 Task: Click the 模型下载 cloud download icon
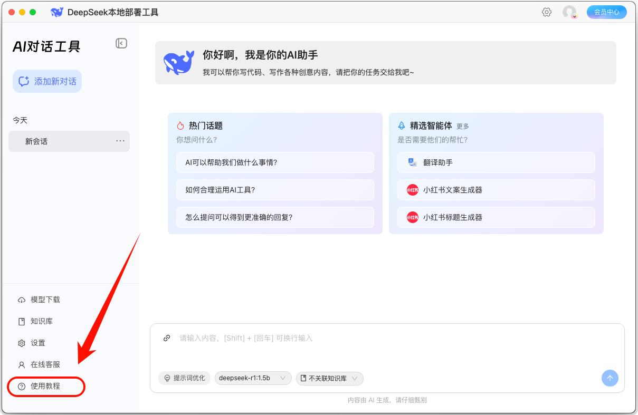click(x=22, y=300)
